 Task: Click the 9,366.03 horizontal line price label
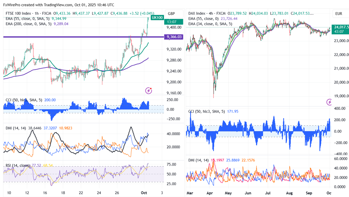tap(174, 37)
